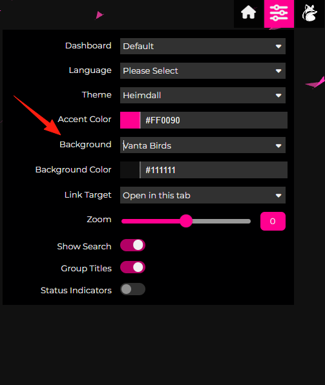The height and width of the screenshot is (385, 325).
Task: Click the Show Search label
Action: pos(84,246)
